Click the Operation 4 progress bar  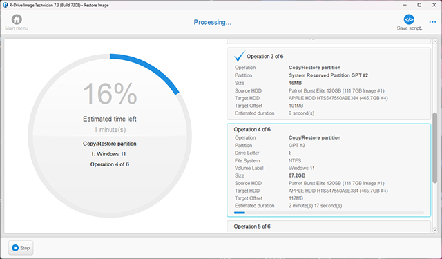pyautogui.click(x=329, y=213)
